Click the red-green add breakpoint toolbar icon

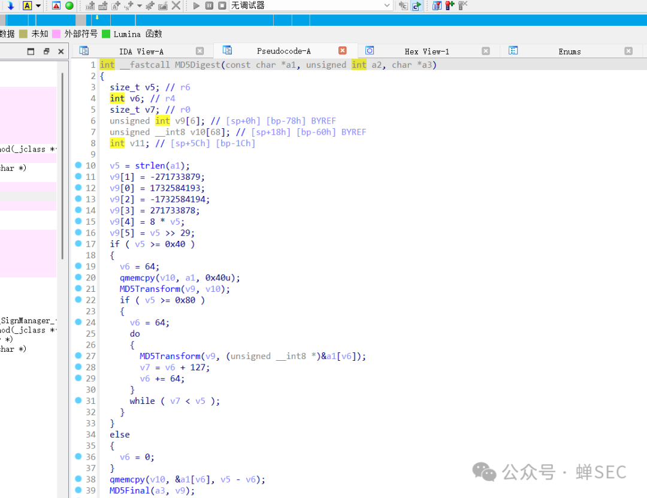(x=449, y=5)
